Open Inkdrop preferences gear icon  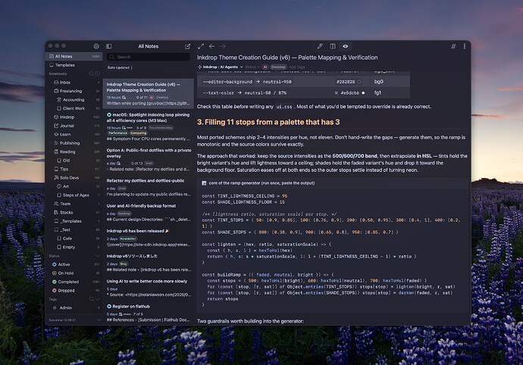[96, 46]
